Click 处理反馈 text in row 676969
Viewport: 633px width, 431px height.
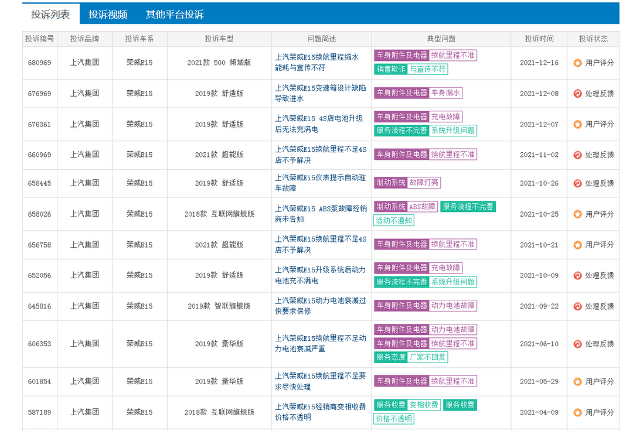(600, 94)
